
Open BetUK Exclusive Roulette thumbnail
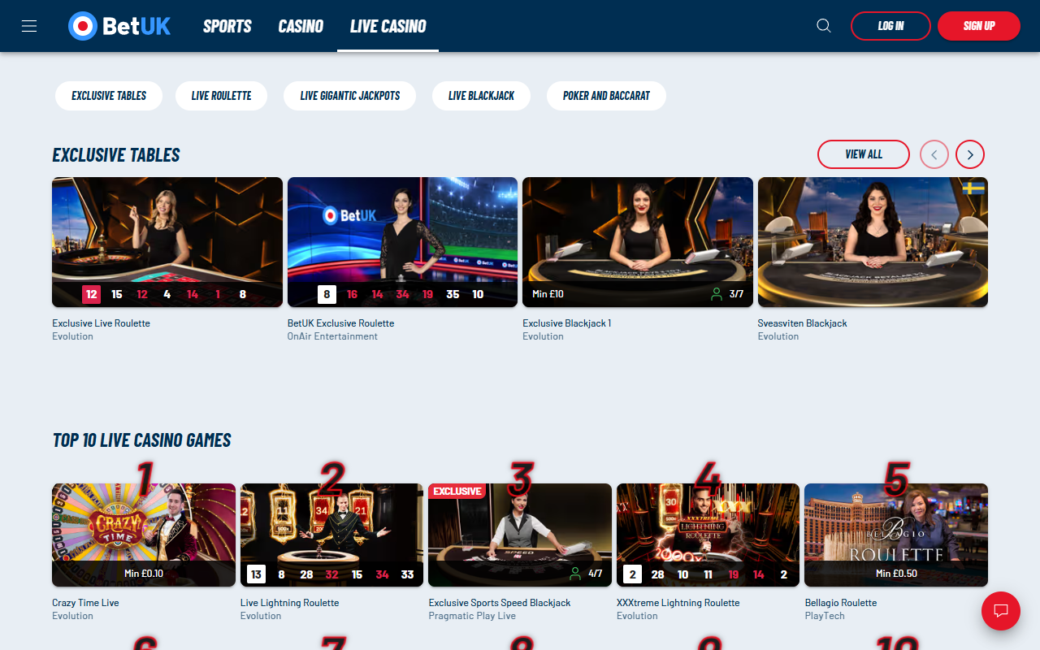[402, 242]
